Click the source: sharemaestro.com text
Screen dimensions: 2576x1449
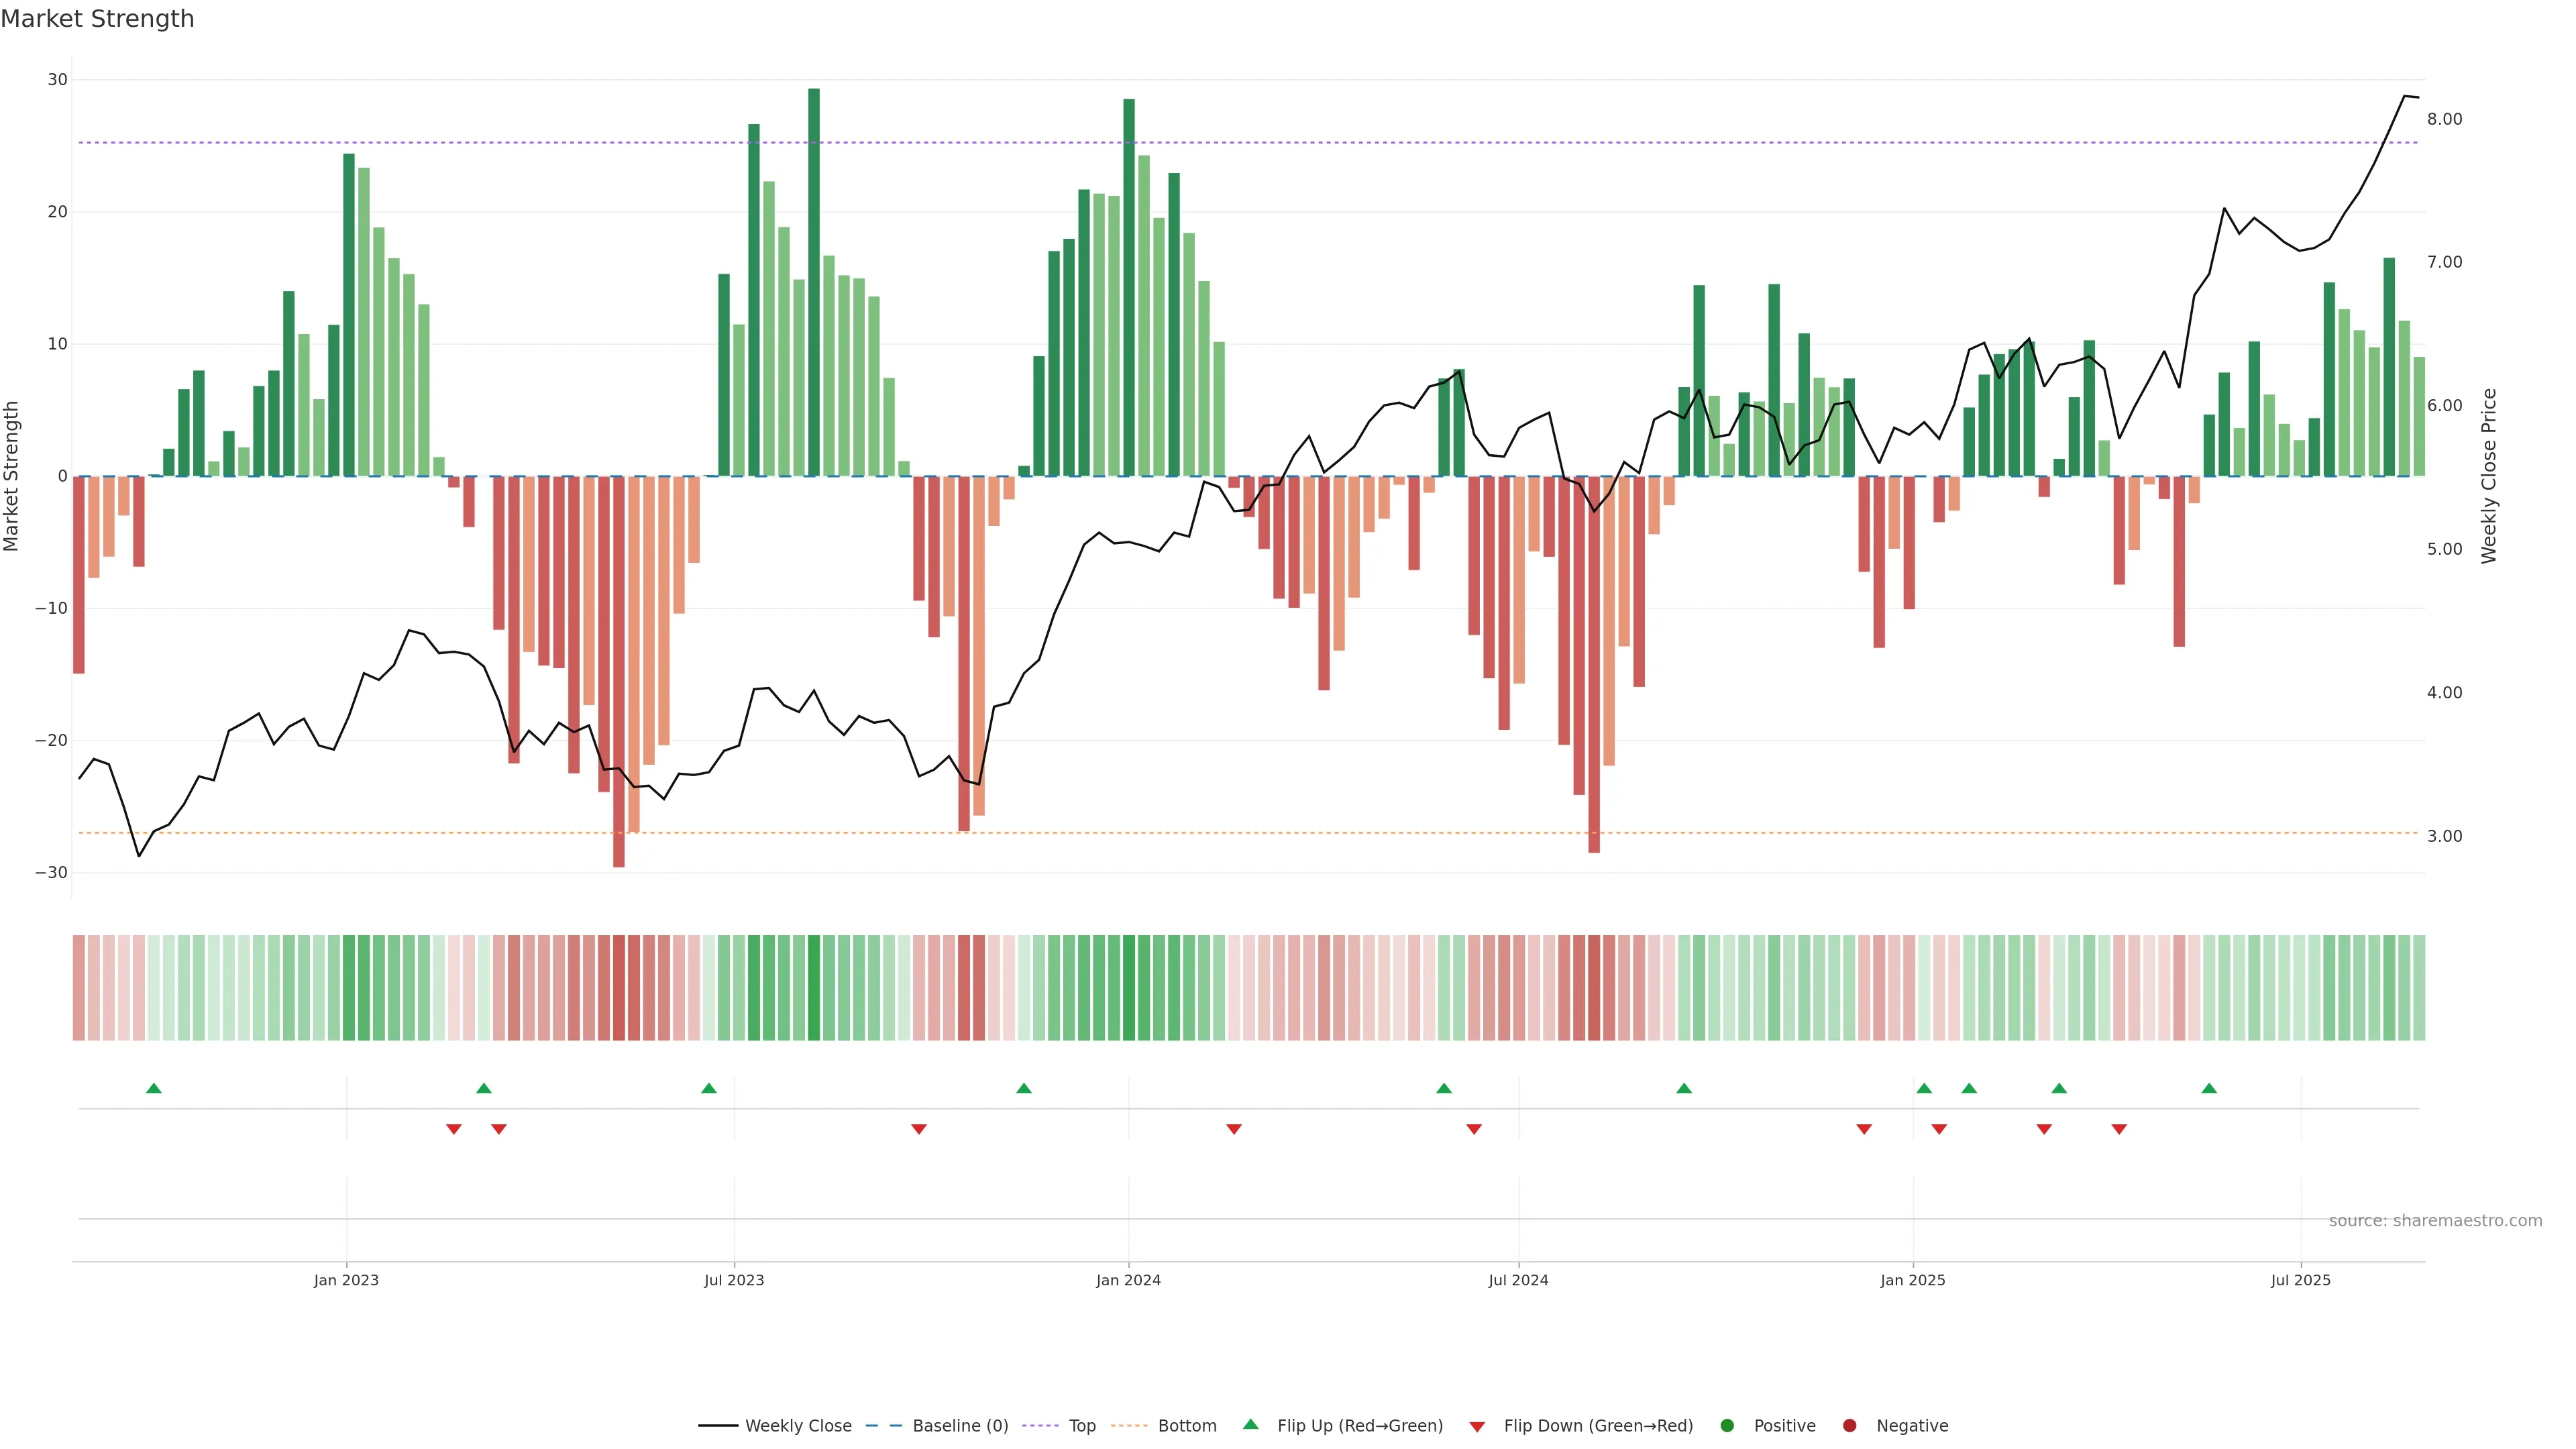click(x=2435, y=1221)
